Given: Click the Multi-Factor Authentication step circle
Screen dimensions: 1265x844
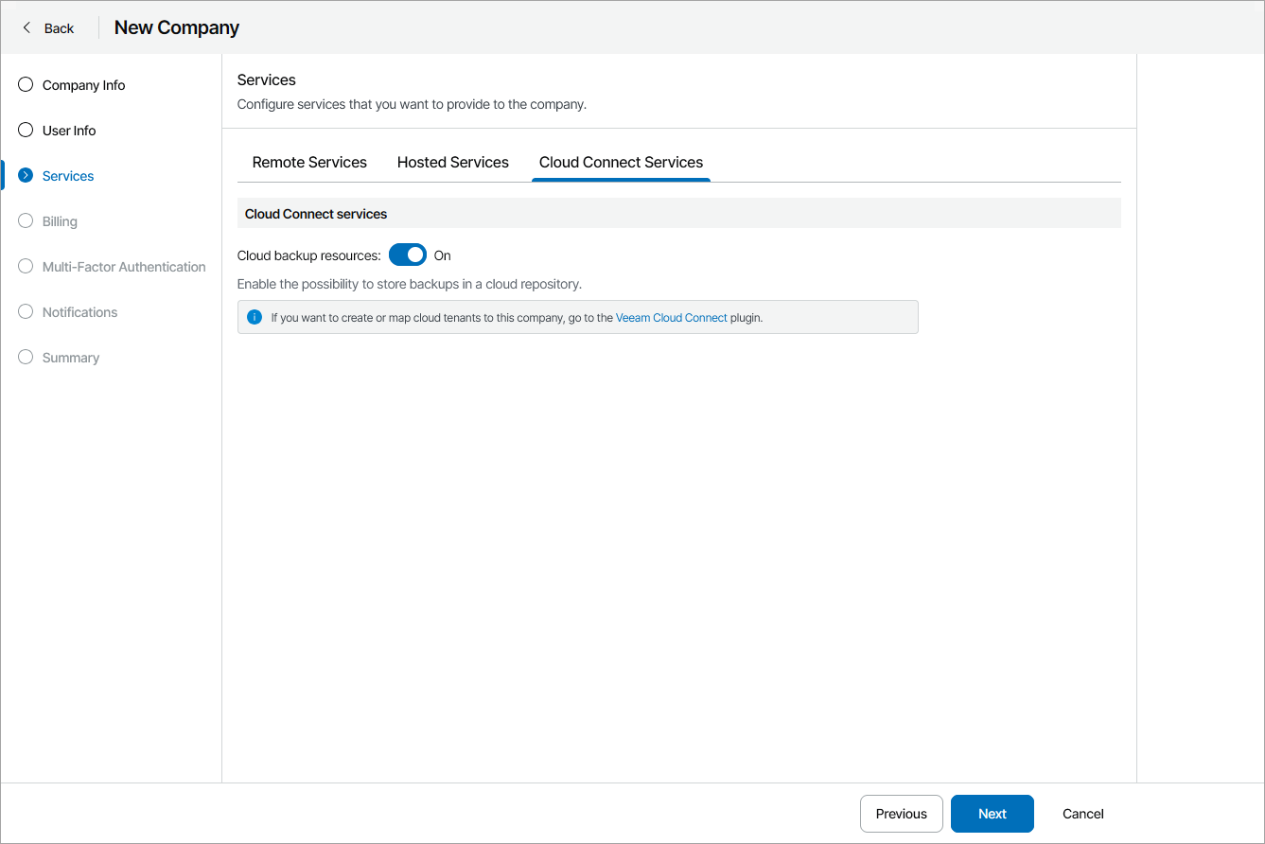Looking at the screenshot, I should 26,267.
